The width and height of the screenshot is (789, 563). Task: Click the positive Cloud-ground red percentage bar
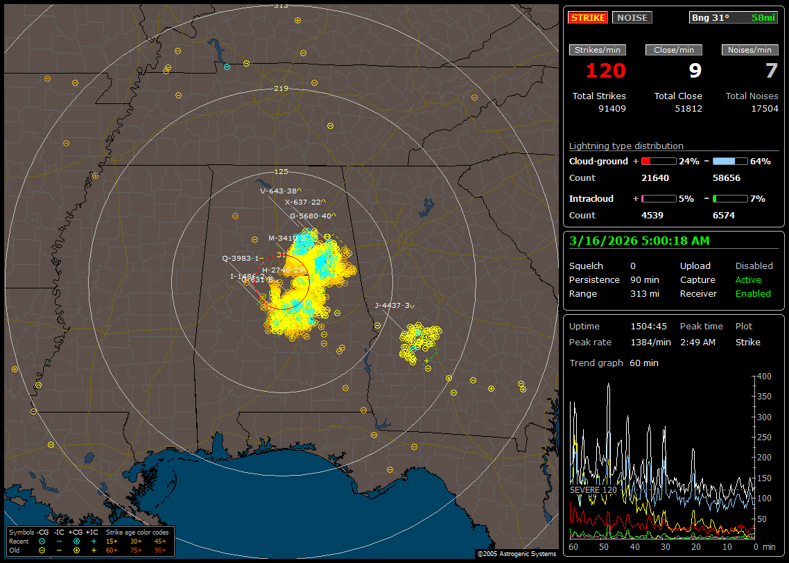(x=658, y=161)
